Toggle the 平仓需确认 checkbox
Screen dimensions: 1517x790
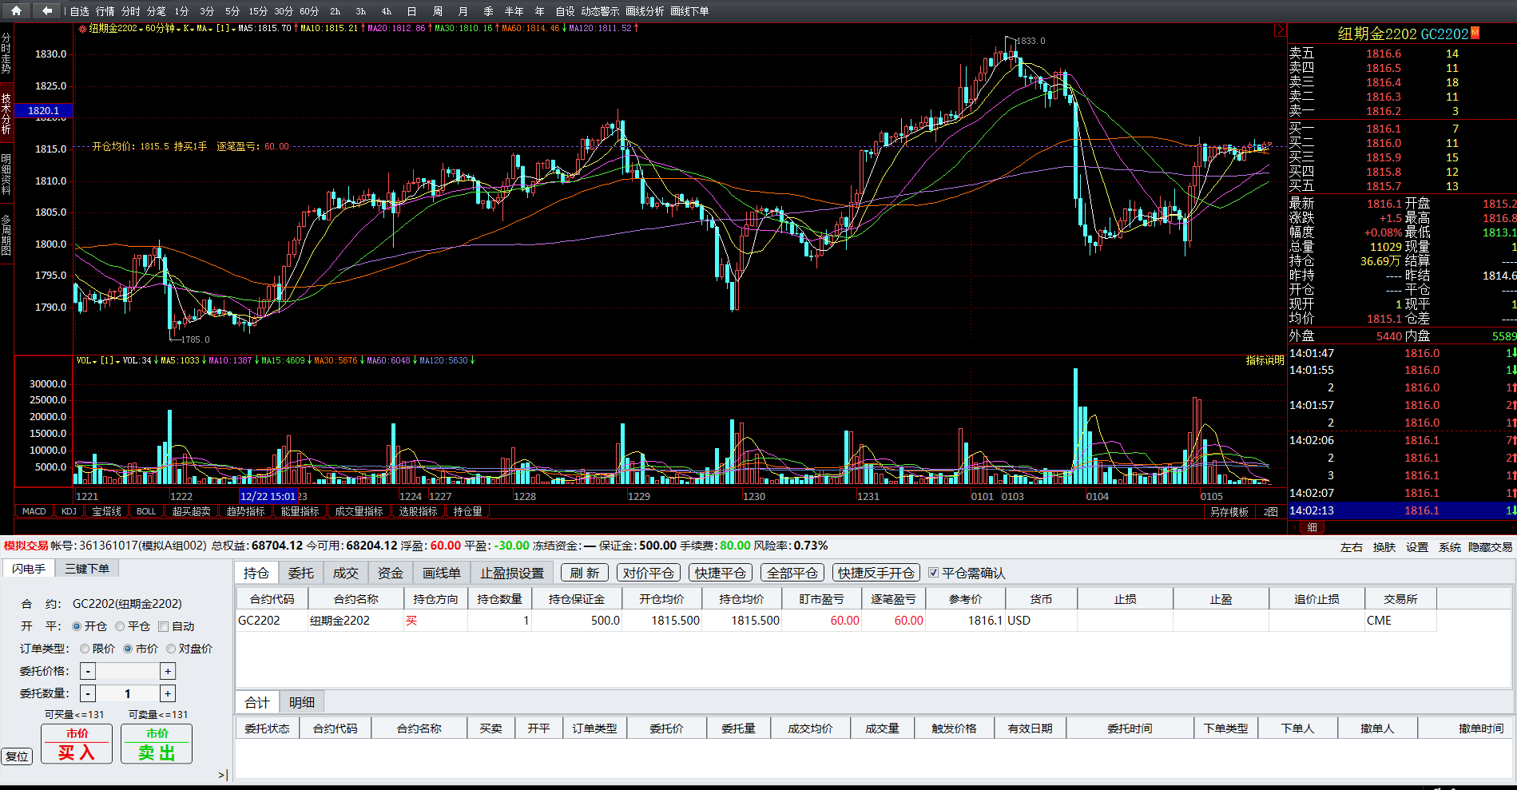[933, 573]
